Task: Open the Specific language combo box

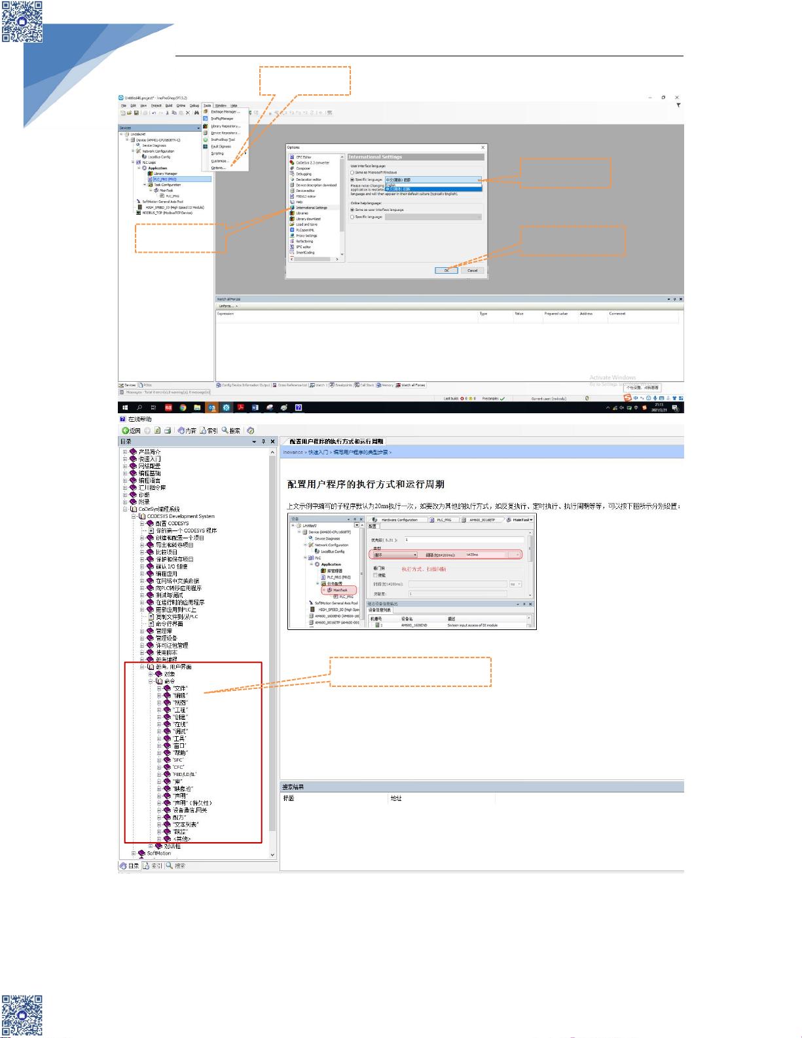Action: coord(433,179)
